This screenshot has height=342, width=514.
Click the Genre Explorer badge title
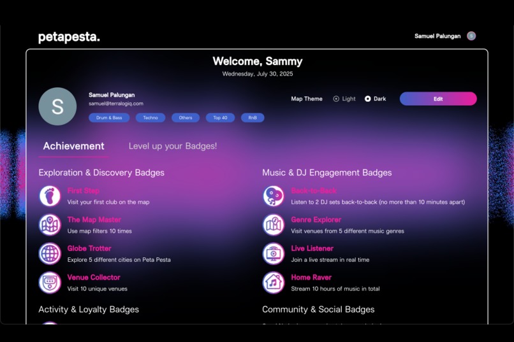pyautogui.click(x=316, y=220)
